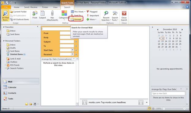Open Sent Items under Favorites

[x=13, y=34]
